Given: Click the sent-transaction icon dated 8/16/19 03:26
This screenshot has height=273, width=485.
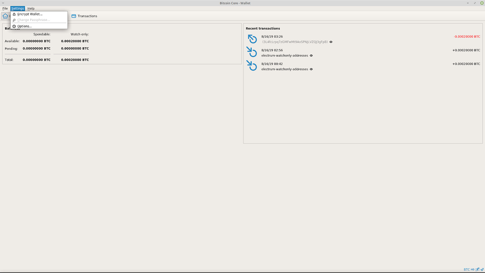Looking at the screenshot, I should pos(252,39).
